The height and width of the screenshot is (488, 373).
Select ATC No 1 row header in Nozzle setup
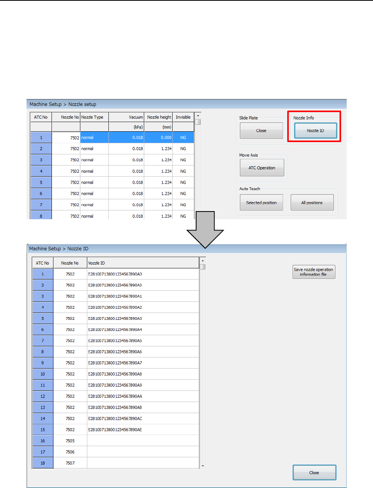click(x=41, y=137)
